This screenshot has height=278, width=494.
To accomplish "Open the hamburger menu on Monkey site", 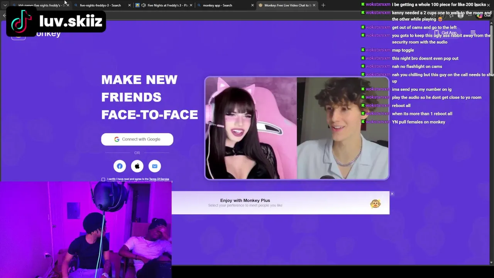I will (473, 33).
